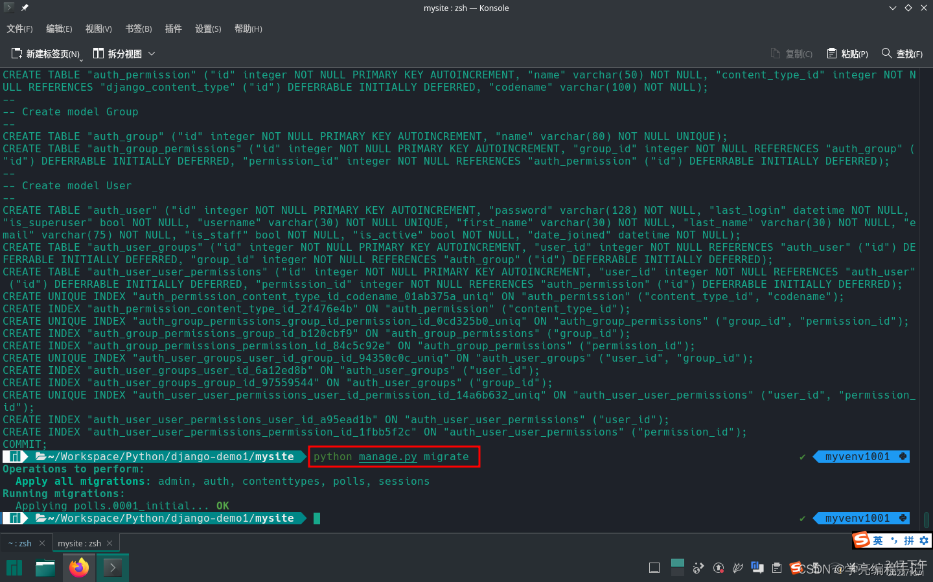Click the Manjaro logo segment of last prompt
The image size is (933, 582).
pos(14,518)
